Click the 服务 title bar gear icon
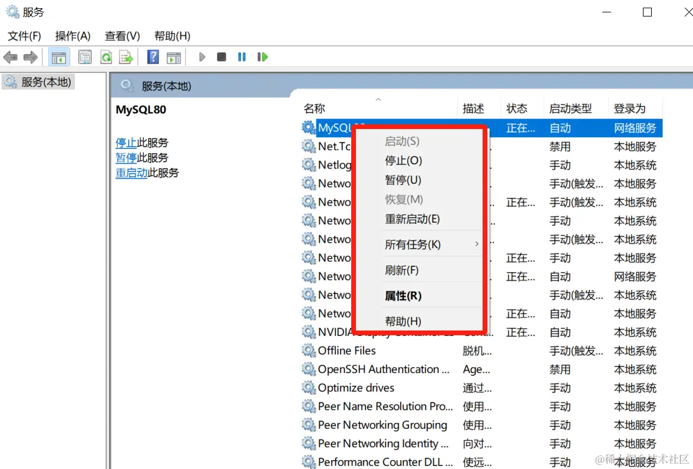Image resolution: width=693 pixels, height=469 pixels. 12,12
